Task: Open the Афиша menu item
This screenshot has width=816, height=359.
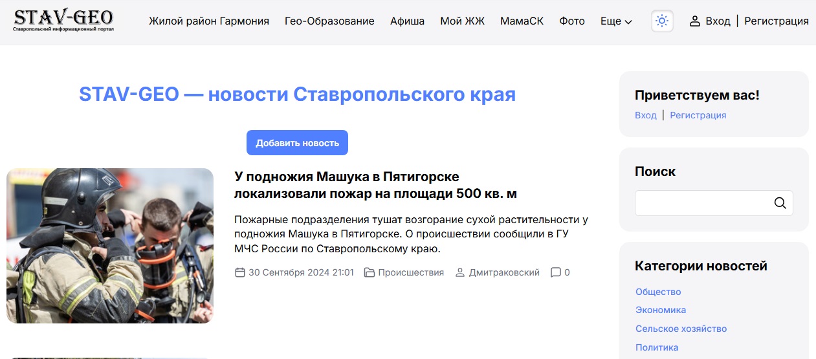Action: (407, 21)
